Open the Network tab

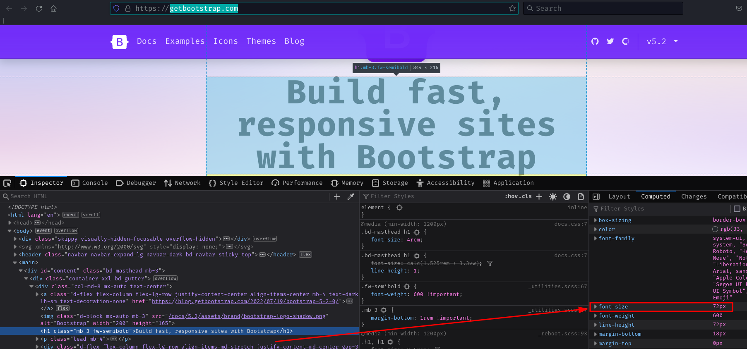182,183
